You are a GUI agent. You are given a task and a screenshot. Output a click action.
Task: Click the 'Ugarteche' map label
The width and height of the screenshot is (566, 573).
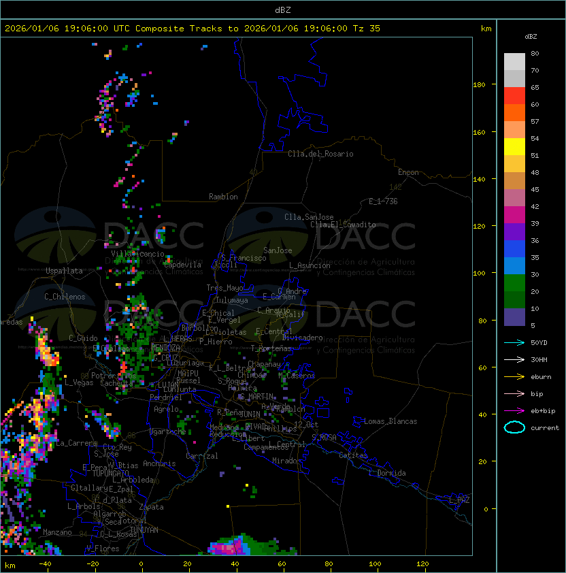(168, 431)
